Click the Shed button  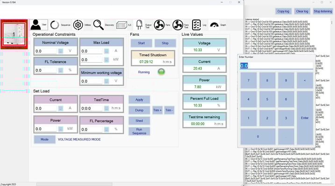139,120
